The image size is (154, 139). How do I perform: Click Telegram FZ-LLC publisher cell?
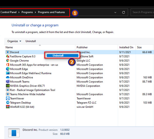point(86,103)
